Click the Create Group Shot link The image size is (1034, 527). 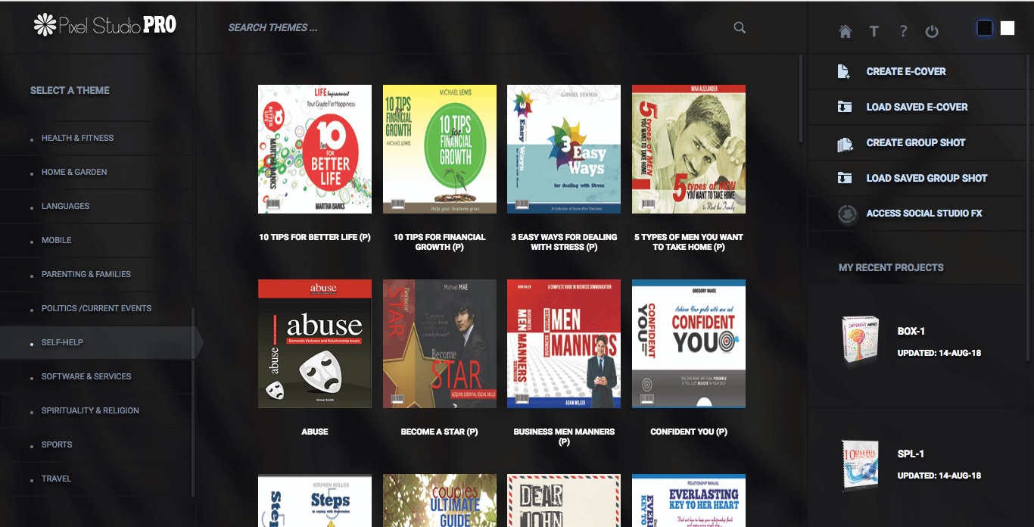pos(916,142)
